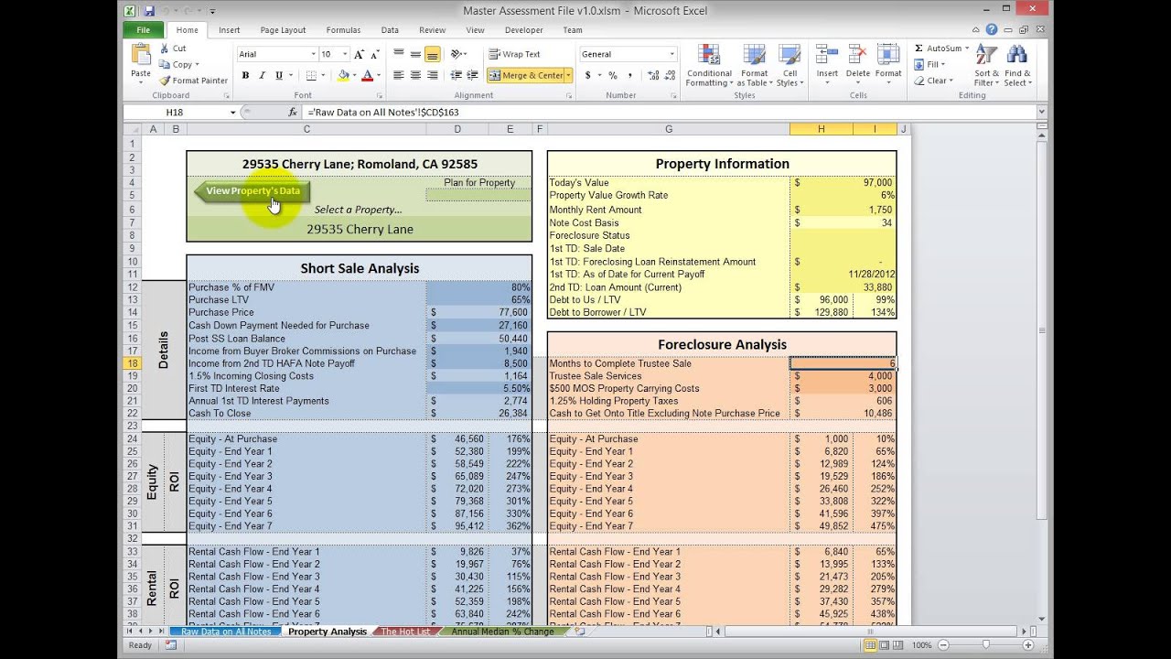The width and height of the screenshot is (1171, 659).
Task: Expand the Name Box dropdown for H18
Action: 233,113
